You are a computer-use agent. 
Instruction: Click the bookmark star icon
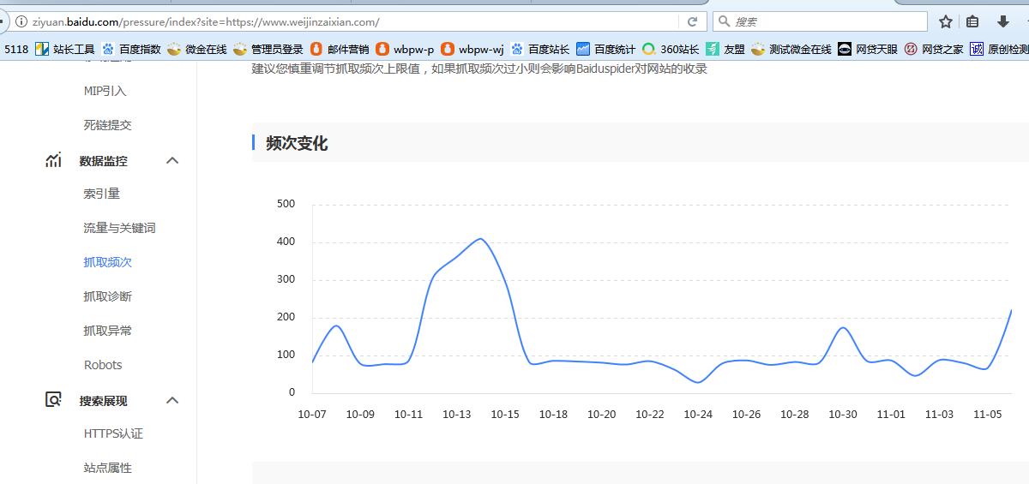point(946,21)
